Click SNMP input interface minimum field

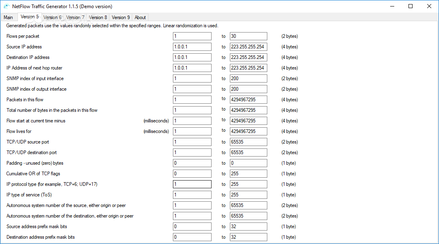point(192,78)
